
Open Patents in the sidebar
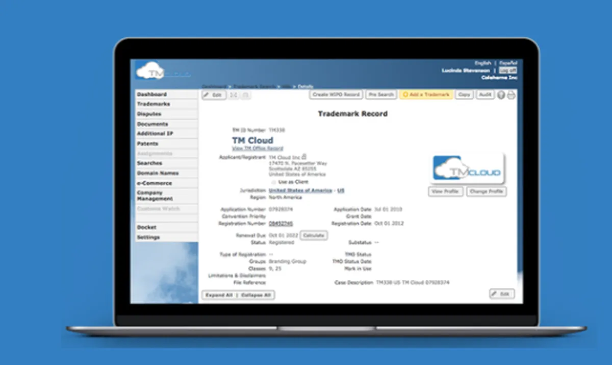[166, 143]
